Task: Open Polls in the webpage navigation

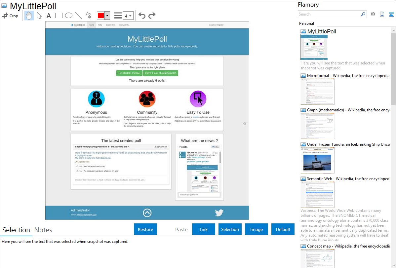Action: tap(100, 25)
